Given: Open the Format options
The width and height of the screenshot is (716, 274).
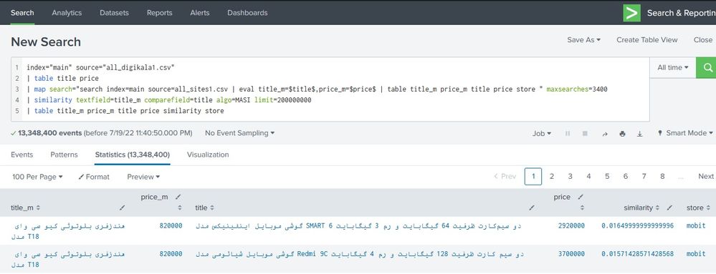Looking at the screenshot, I should point(94,177).
